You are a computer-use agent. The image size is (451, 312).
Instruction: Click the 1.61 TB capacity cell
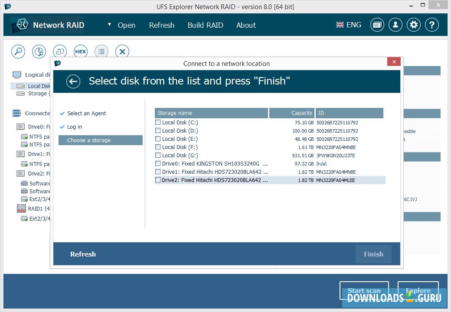[306, 147]
